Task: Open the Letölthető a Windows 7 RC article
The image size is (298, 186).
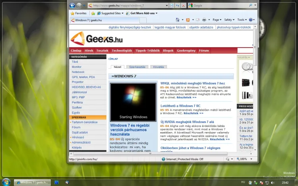Action: coord(180,106)
